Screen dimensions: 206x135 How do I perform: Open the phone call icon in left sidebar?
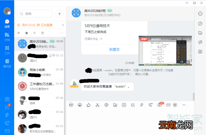(7, 123)
